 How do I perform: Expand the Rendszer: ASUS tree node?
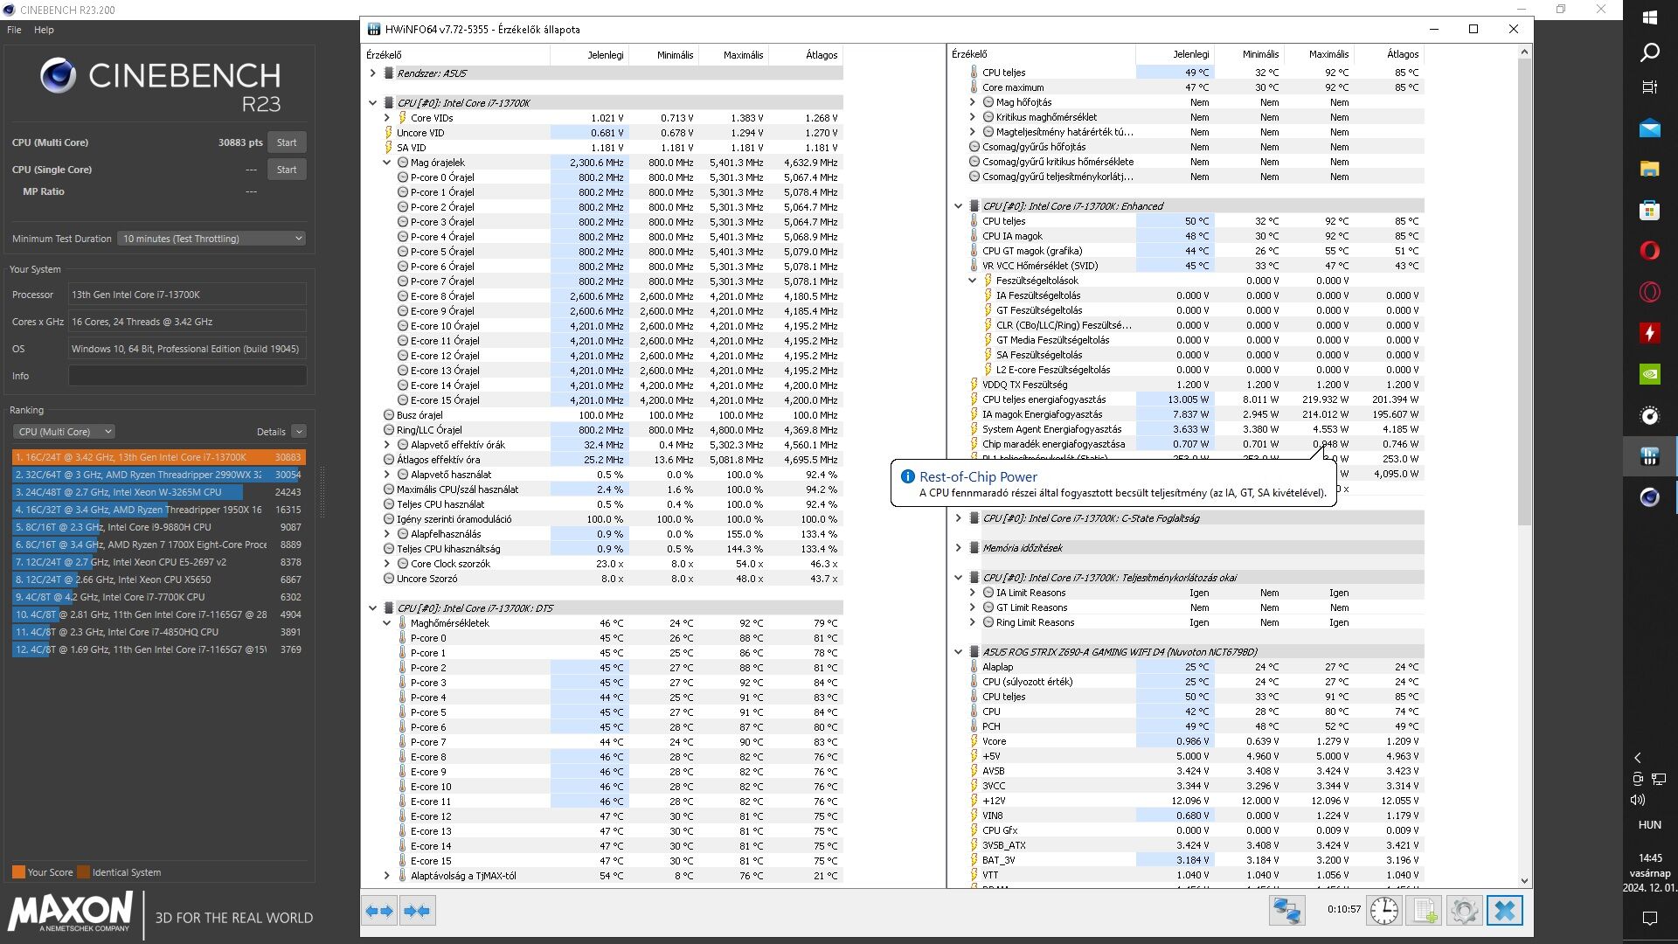pyautogui.click(x=372, y=73)
